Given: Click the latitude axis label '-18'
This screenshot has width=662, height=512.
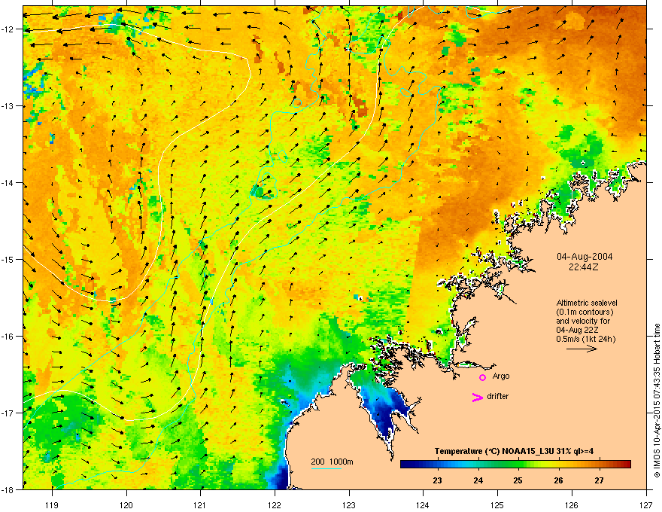Looking at the screenshot, I should point(8,489).
